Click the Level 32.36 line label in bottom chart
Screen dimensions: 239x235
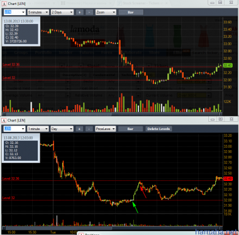click(11, 178)
